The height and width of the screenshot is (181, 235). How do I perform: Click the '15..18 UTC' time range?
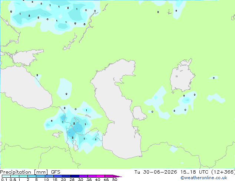click(194, 172)
